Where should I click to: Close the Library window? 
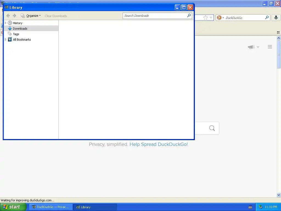[x=190, y=7]
